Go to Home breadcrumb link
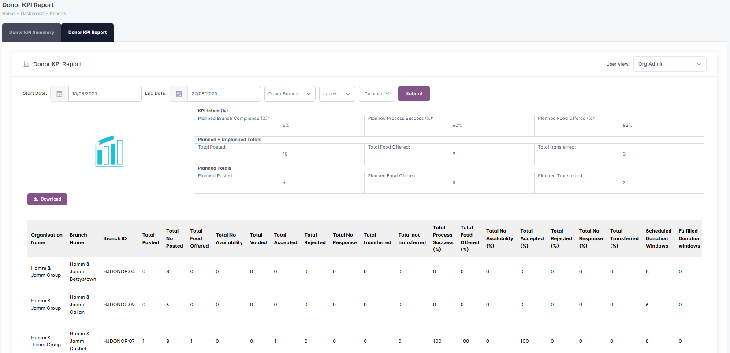This screenshot has width=730, height=353. [8, 14]
